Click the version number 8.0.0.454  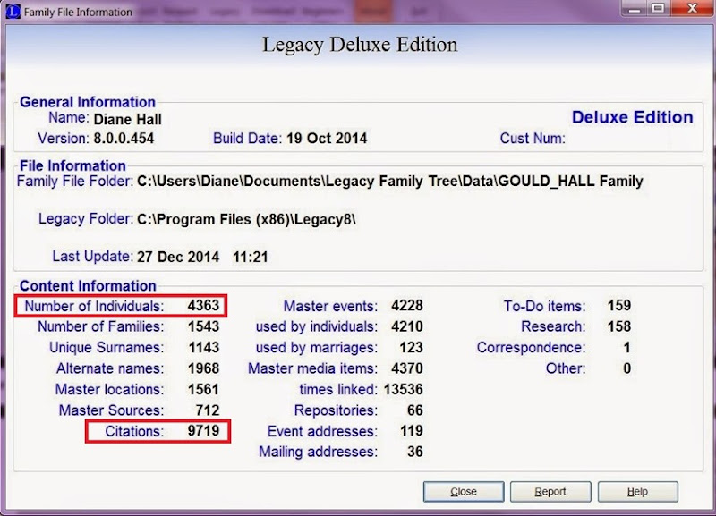[124, 139]
